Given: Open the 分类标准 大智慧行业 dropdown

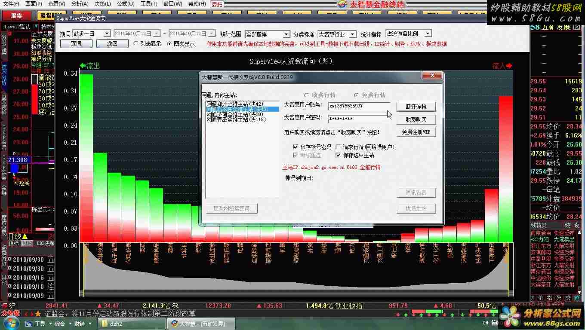Looking at the screenshot, I should 337,34.
